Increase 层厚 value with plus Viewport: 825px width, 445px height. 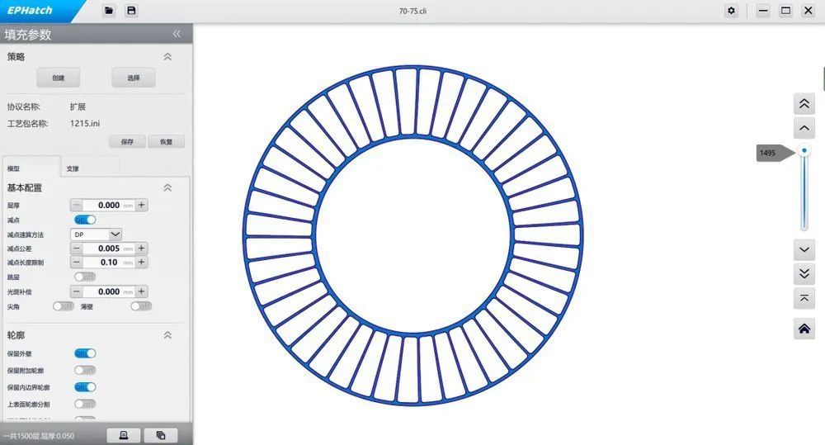click(142, 205)
